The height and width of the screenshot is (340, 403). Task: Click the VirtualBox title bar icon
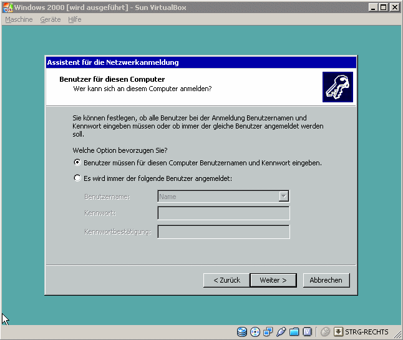(7, 7)
